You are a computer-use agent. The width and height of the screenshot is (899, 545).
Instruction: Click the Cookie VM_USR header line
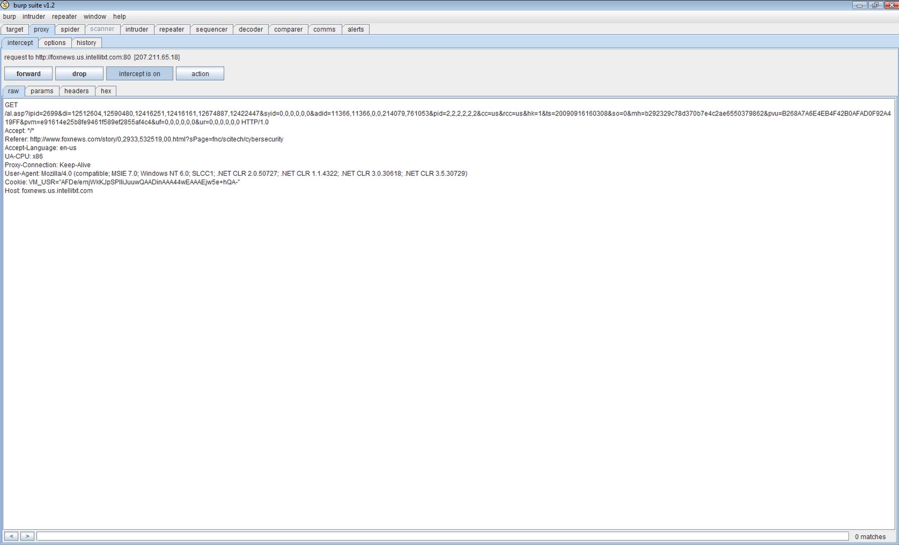[122, 182]
